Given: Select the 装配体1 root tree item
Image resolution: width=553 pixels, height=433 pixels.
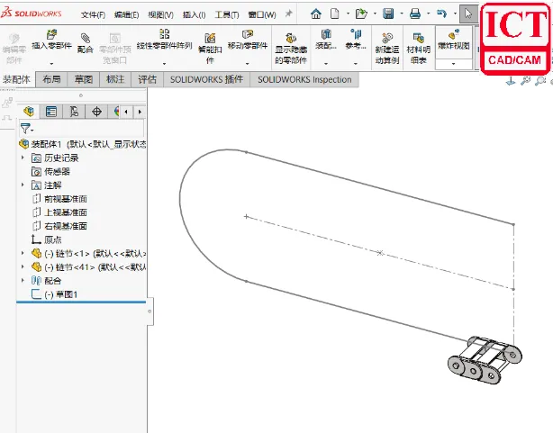Looking at the screenshot, I should point(83,144).
